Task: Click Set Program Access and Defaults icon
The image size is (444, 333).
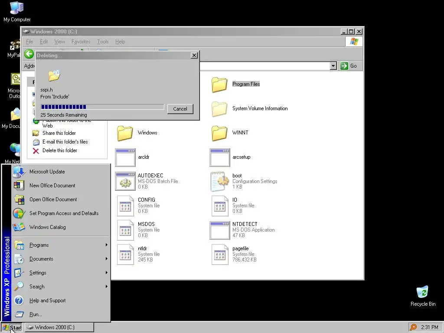Action: (19, 213)
